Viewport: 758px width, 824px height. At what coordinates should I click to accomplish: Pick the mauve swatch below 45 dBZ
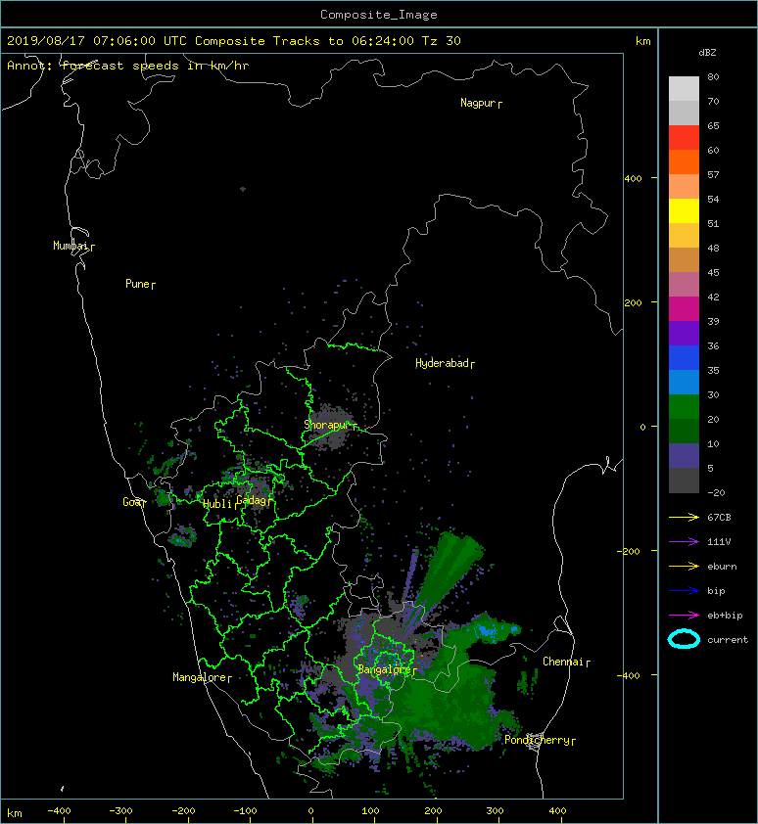(684, 285)
